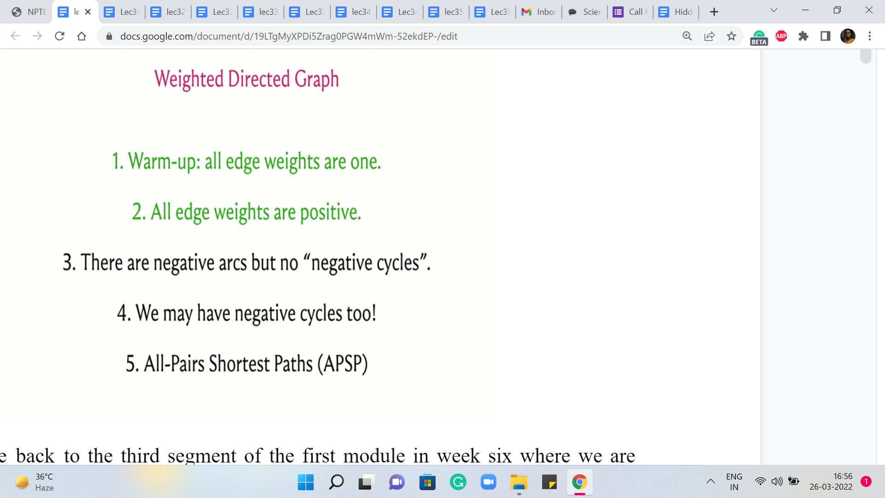Toggle the browser side panel

pyautogui.click(x=826, y=36)
